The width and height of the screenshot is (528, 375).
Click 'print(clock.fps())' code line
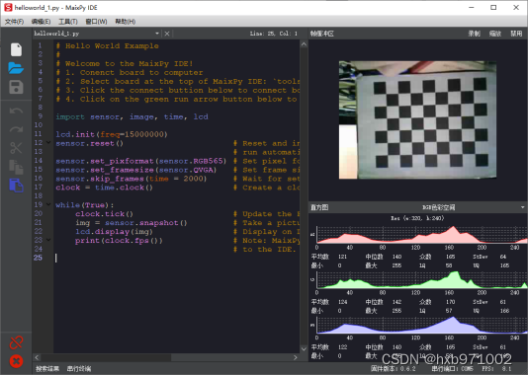coord(119,240)
